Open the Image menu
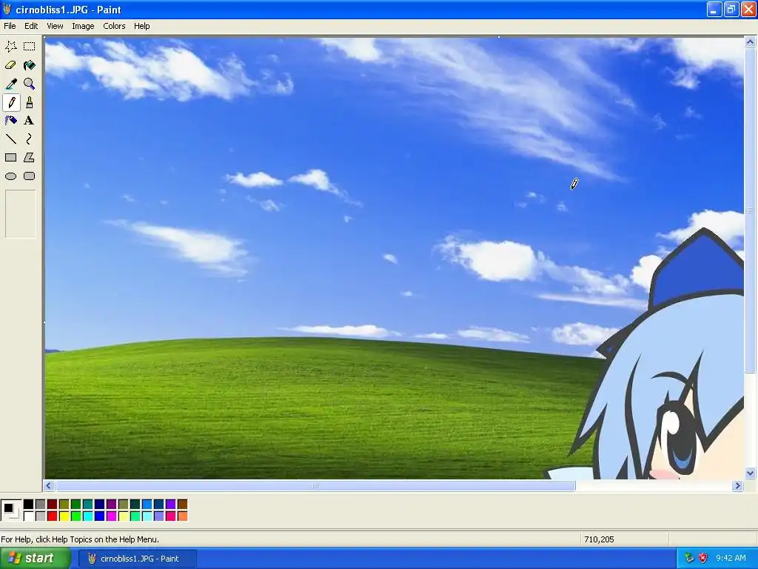The width and height of the screenshot is (758, 569). coord(83,26)
